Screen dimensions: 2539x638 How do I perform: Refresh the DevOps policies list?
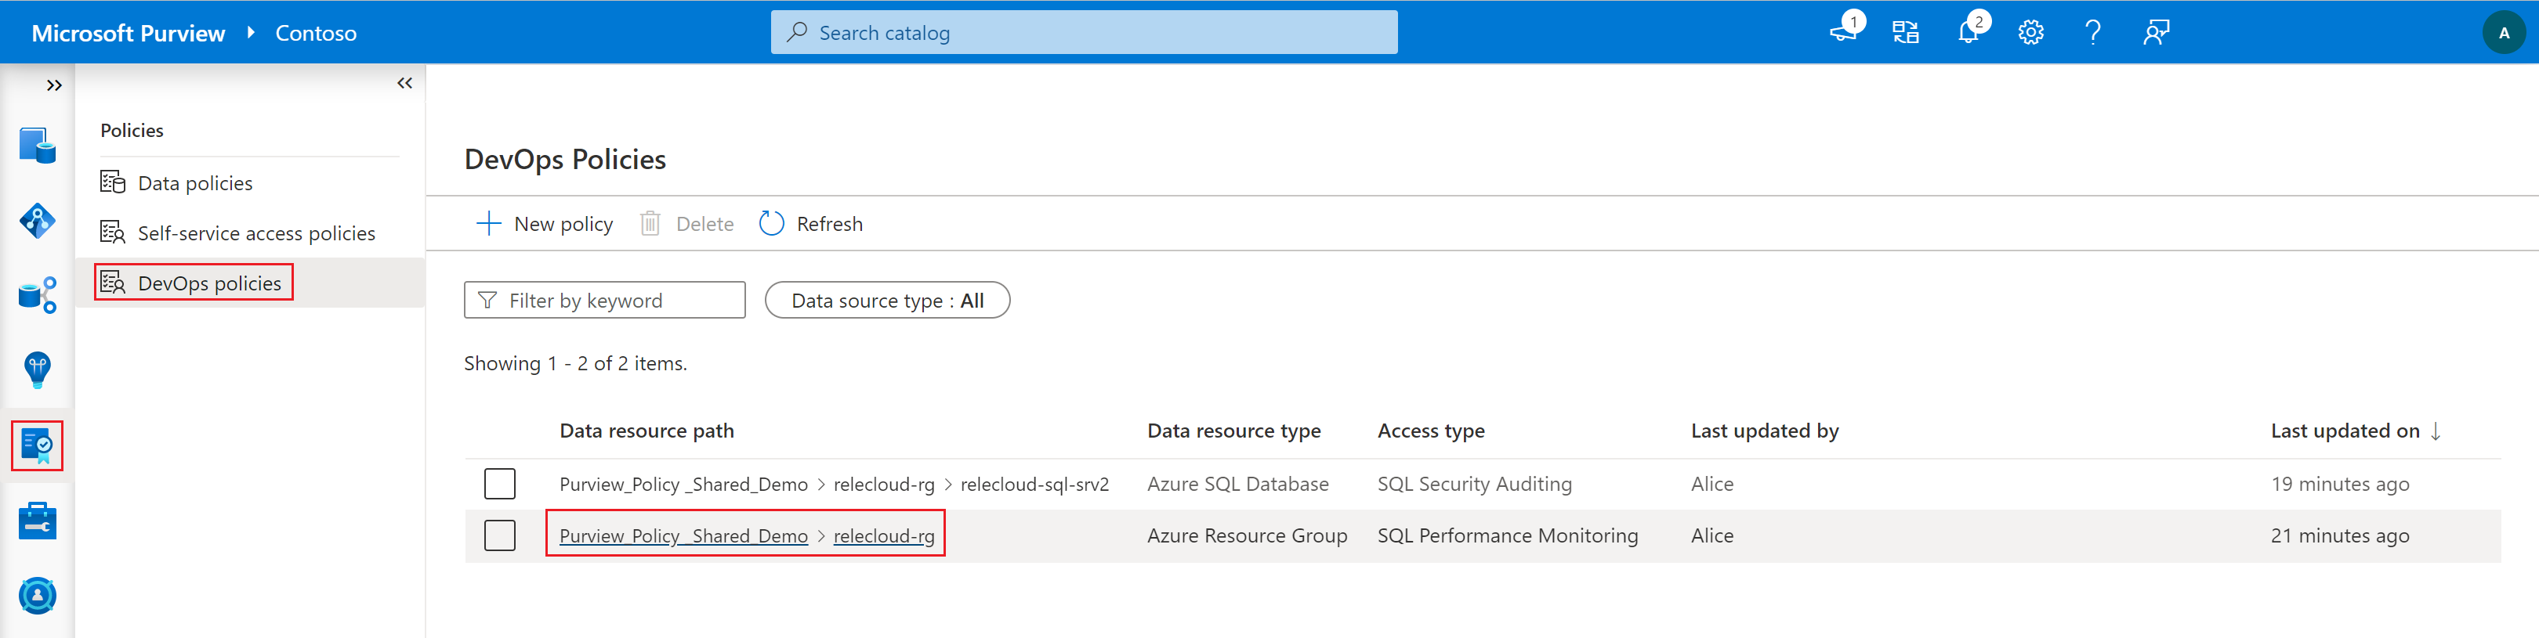(811, 225)
